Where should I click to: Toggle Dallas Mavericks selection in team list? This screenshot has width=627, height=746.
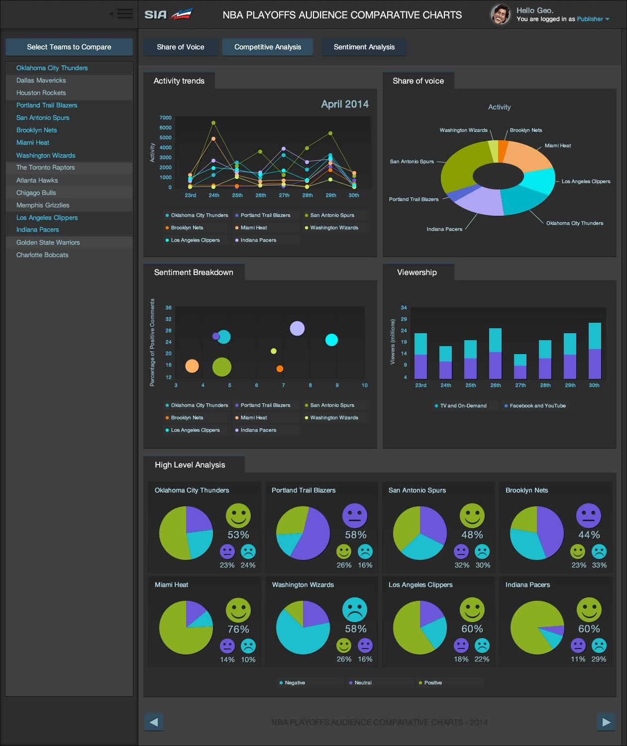pos(41,81)
